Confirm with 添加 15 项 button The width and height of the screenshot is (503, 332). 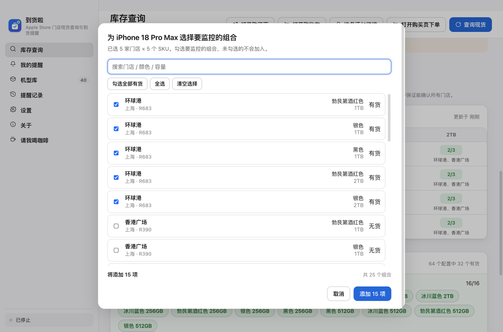click(x=373, y=294)
